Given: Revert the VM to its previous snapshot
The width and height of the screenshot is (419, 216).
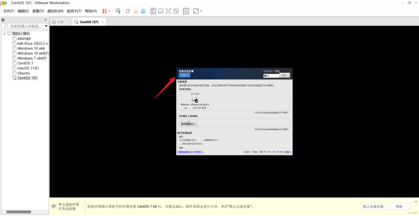Looking at the screenshot, I should pyautogui.click(x=136, y=11).
